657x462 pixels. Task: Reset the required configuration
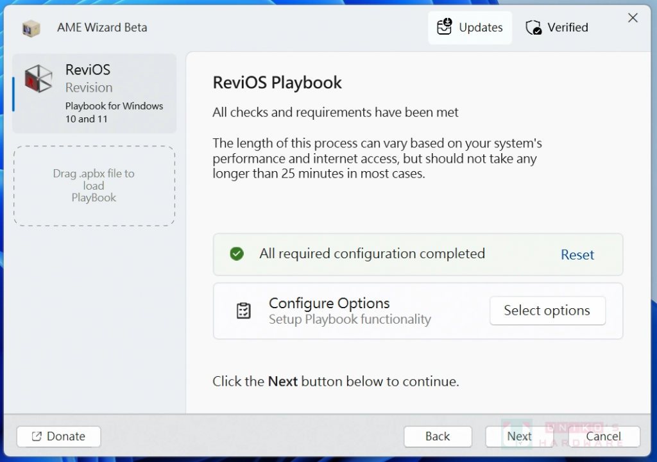pos(577,254)
